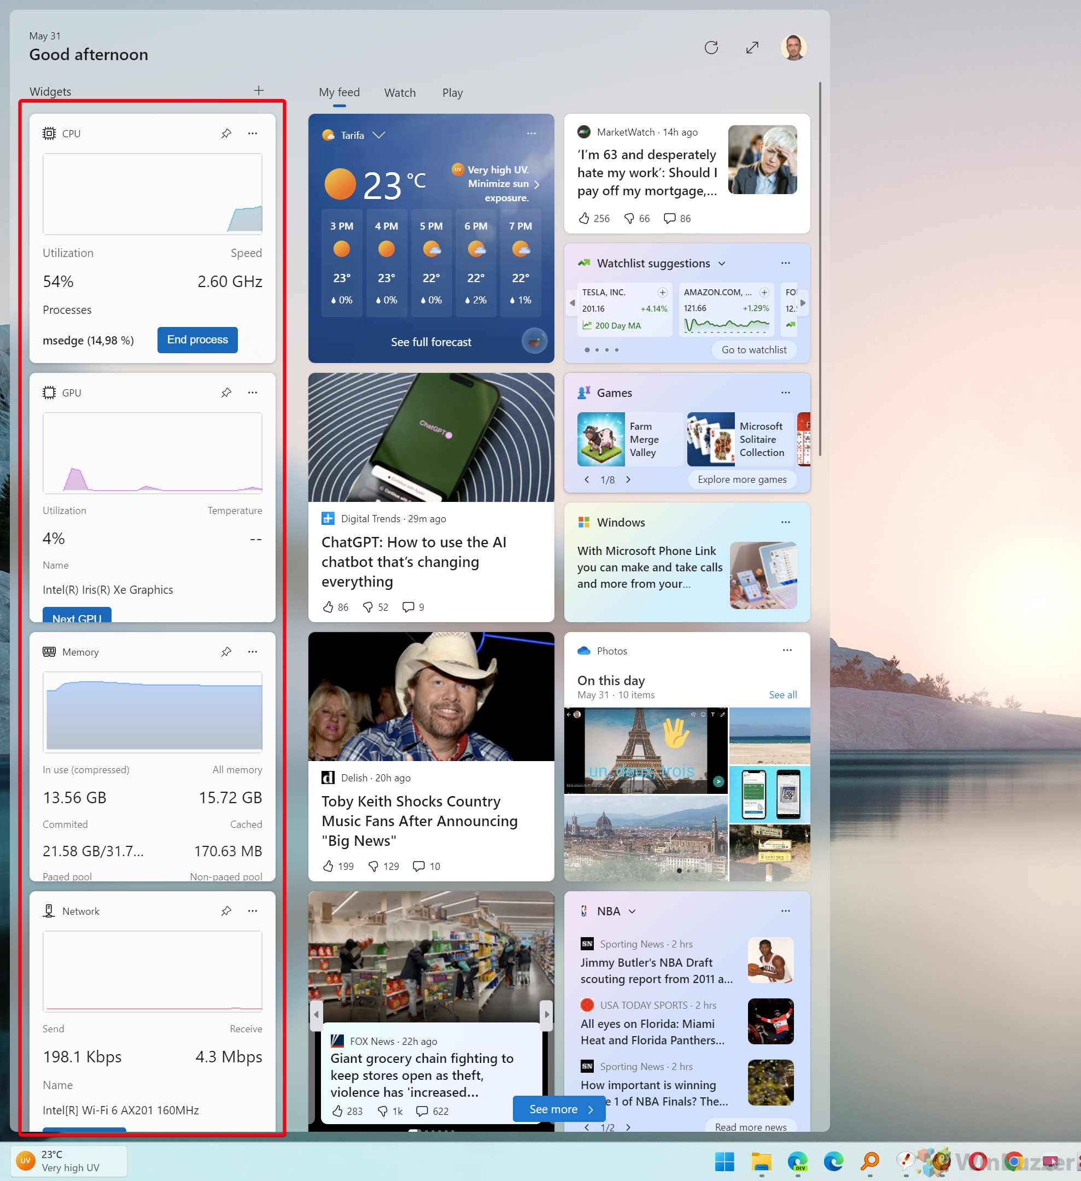Open See full forecast link

[431, 342]
